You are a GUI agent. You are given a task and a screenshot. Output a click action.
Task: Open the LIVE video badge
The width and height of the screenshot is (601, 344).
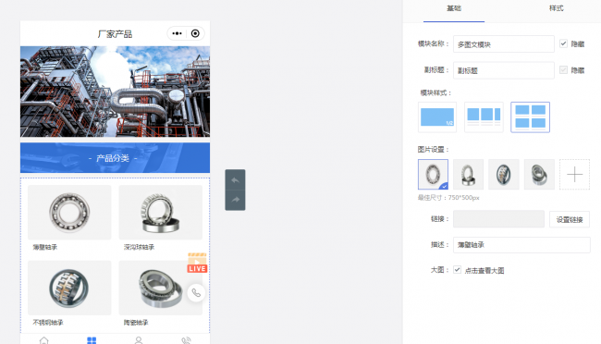coord(197,263)
